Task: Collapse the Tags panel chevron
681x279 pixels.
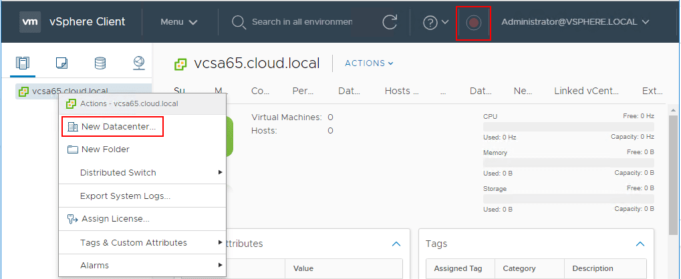Action: (x=640, y=244)
